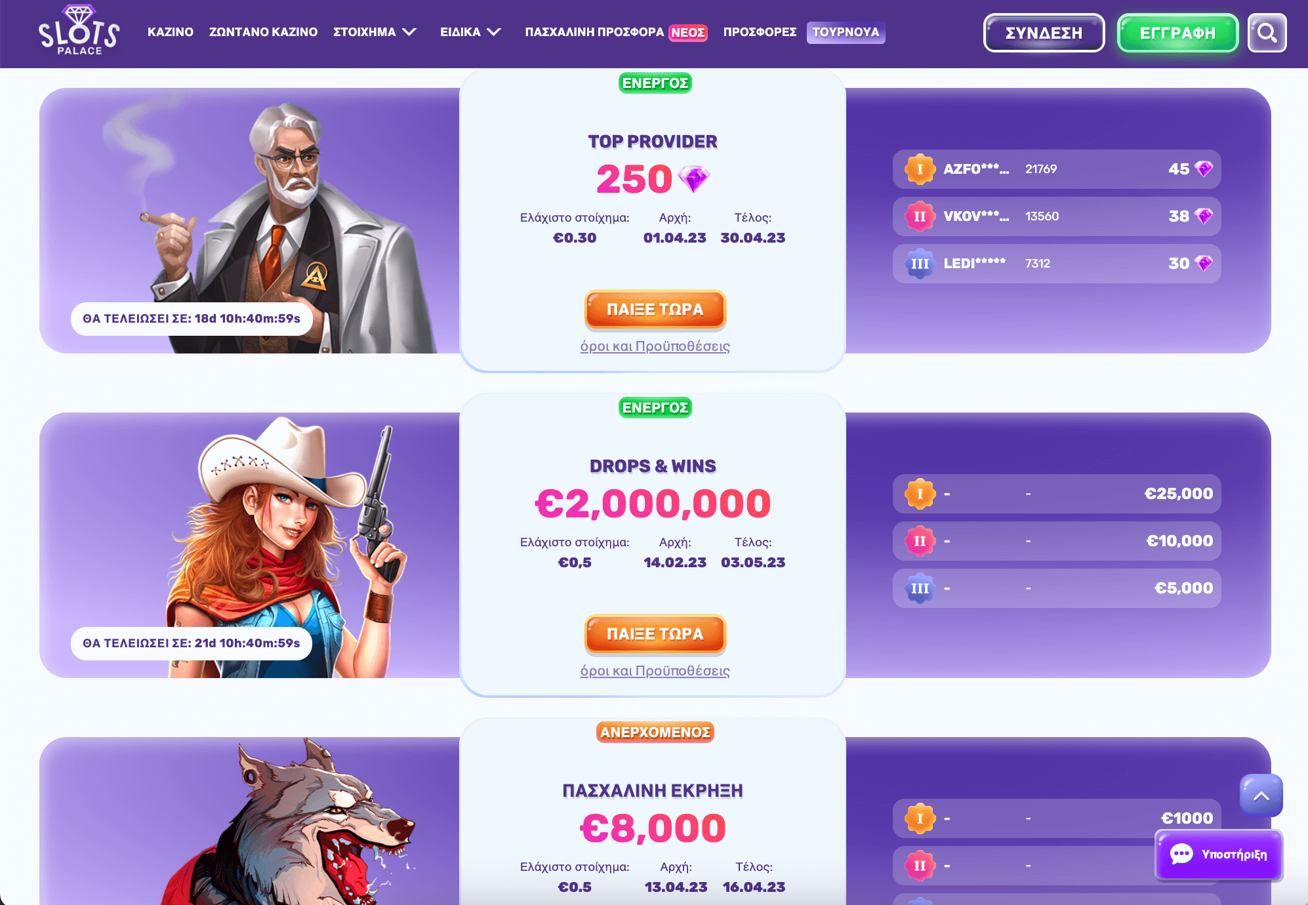
Task: Select the ΤΟΥΡΝΟΥΑ tab
Action: pyautogui.click(x=846, y=32)
